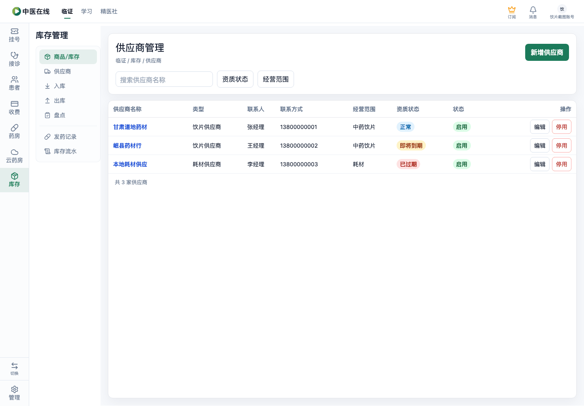The height and width of the screenshot is (406, 584).
Task: Open the 本地耗材供应 supplier link
Action: click(130, 164)
